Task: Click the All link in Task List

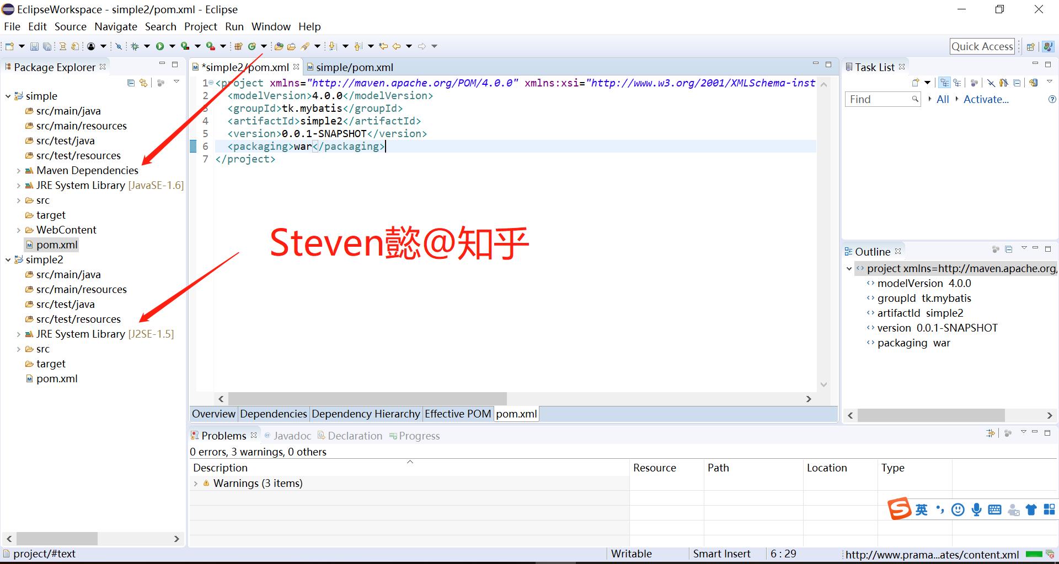Action: click(942, 99)
